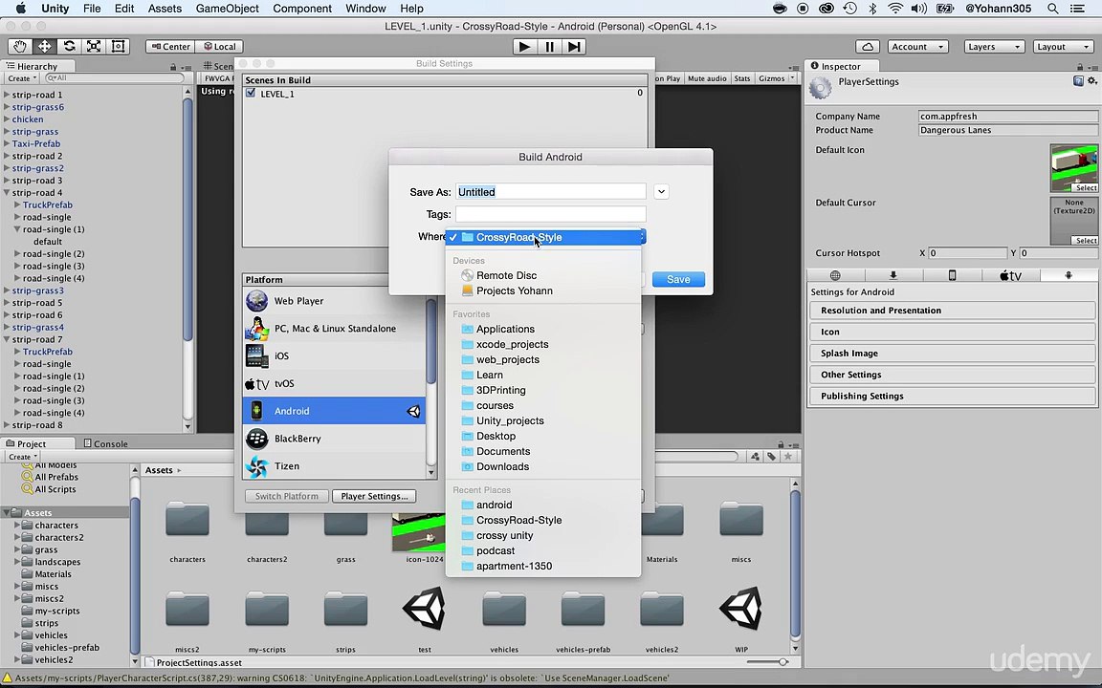Choose the Tizen platform entry
Viewport: 1102px width, 688px height.
pyautogui.click(x=334, y=465)
